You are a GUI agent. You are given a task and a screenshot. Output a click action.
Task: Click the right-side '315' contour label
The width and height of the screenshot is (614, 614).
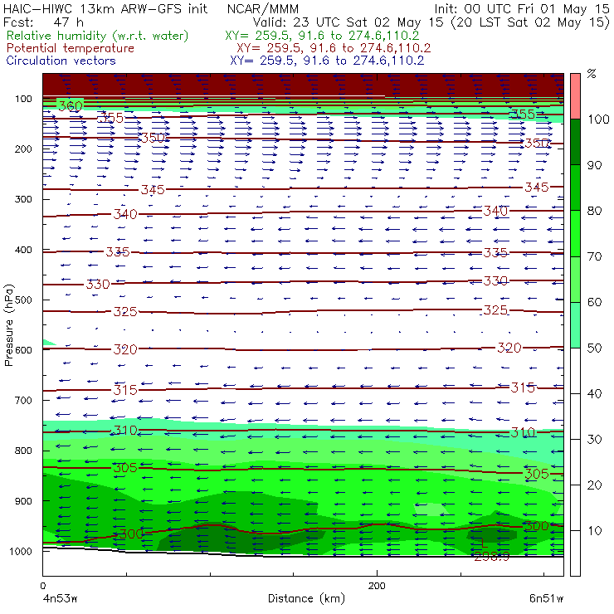523,387
